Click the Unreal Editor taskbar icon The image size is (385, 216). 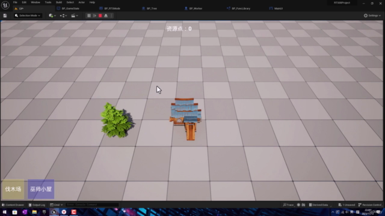pyautogui.click(x=54, y=212)
